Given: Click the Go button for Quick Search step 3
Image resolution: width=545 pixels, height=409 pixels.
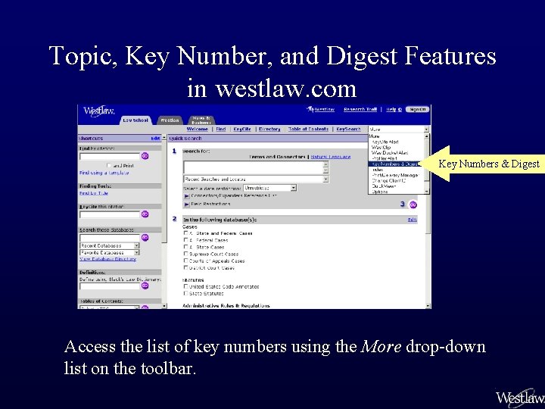Looking at the screenshot, I should coord(413,204).
